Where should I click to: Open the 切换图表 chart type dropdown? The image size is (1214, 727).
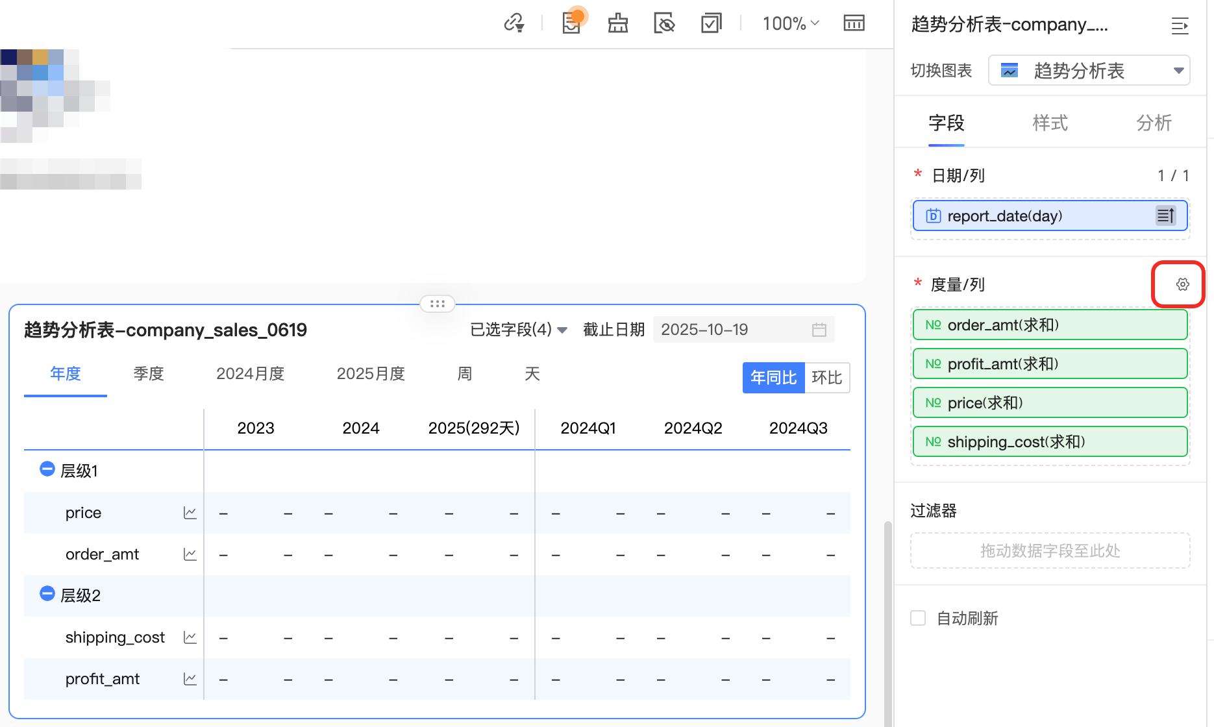[1089, 71]
